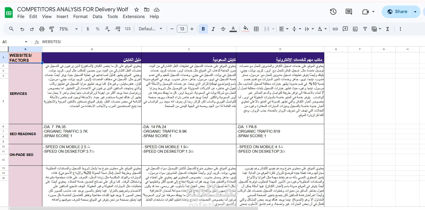
Task: Create a filter
Action: [x=365, y=29]
